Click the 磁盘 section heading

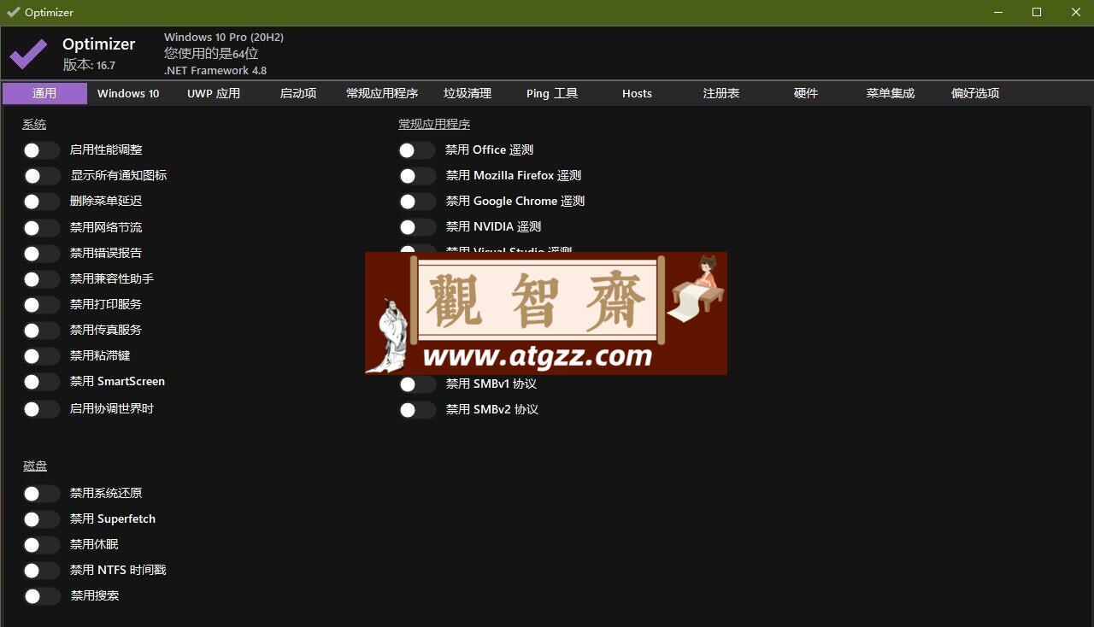35,466
